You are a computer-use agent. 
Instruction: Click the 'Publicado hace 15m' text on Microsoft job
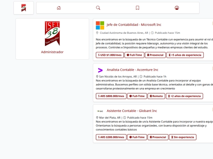(167, 33)
